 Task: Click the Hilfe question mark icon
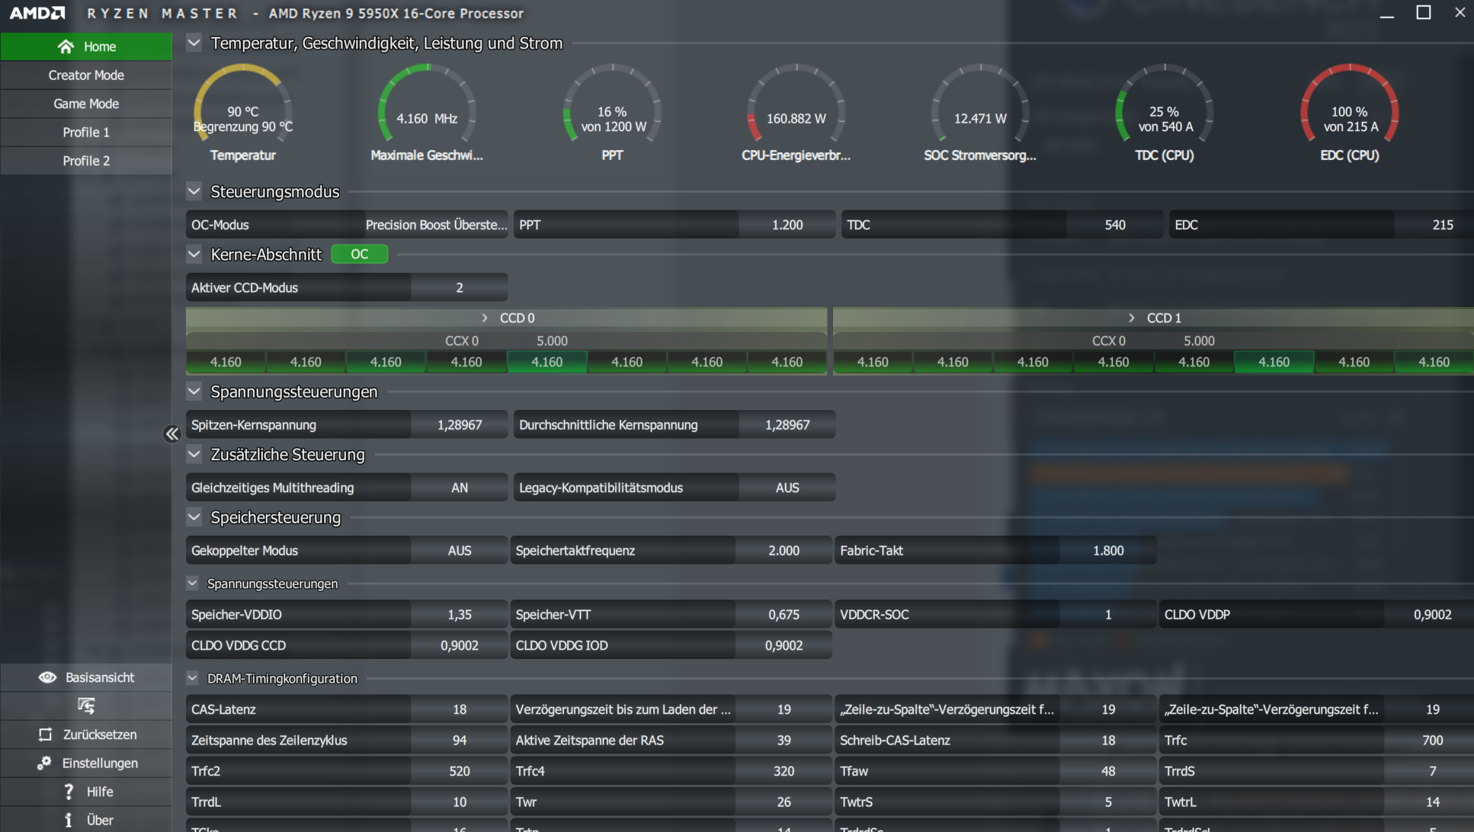[69, 792]
